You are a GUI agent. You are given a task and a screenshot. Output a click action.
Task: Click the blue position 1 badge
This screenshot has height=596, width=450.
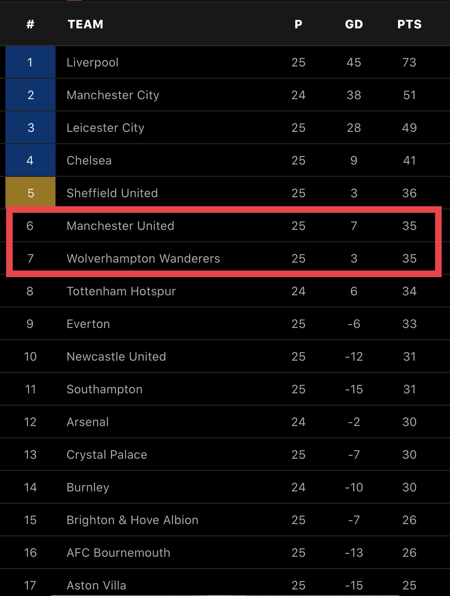pyautogui.click(x=30, y=62)
